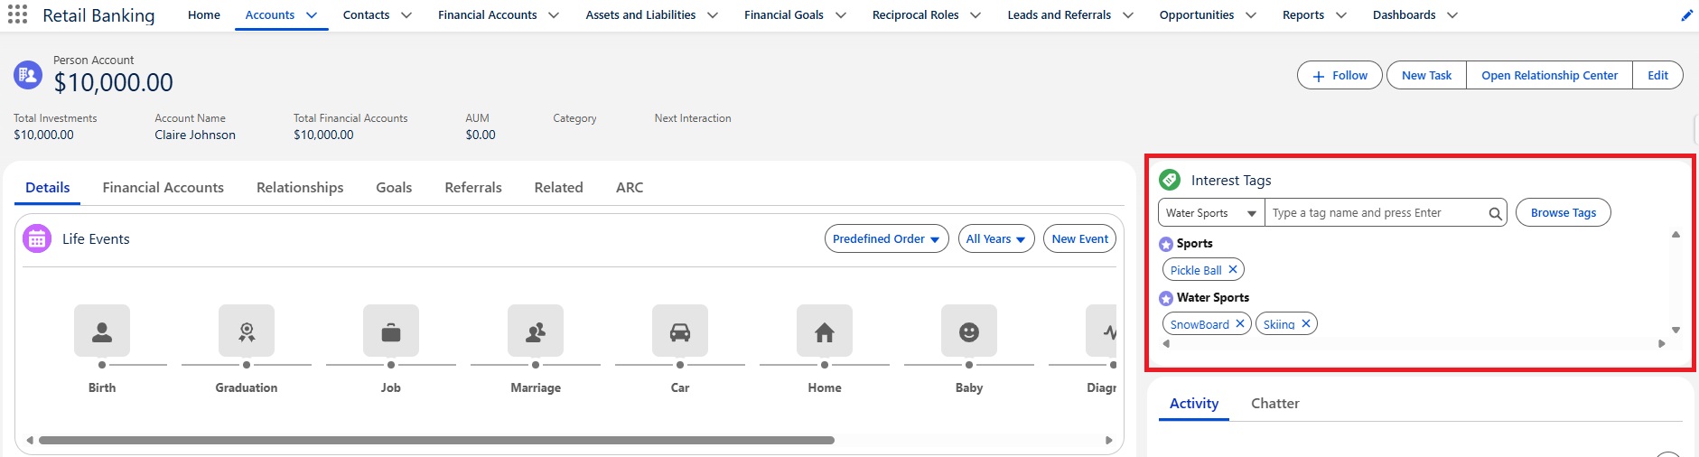
Task: Click the Baby smiley face icon
Action: coord(969,331)
